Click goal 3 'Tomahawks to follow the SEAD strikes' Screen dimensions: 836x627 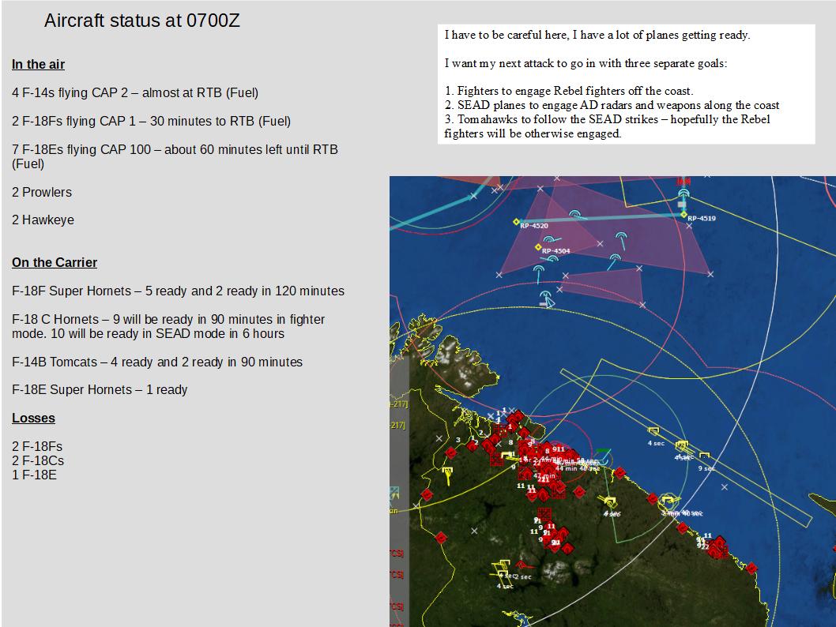point(607,126)
